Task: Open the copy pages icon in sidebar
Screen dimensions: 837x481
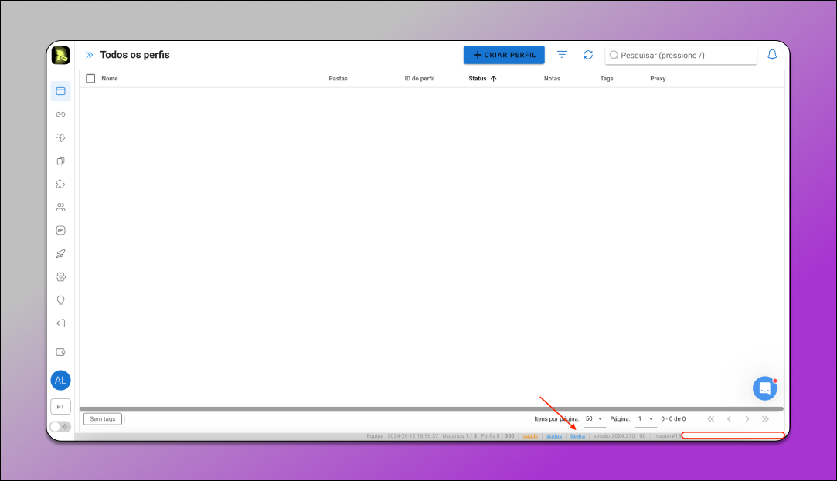Action: [x=60, y=161]
